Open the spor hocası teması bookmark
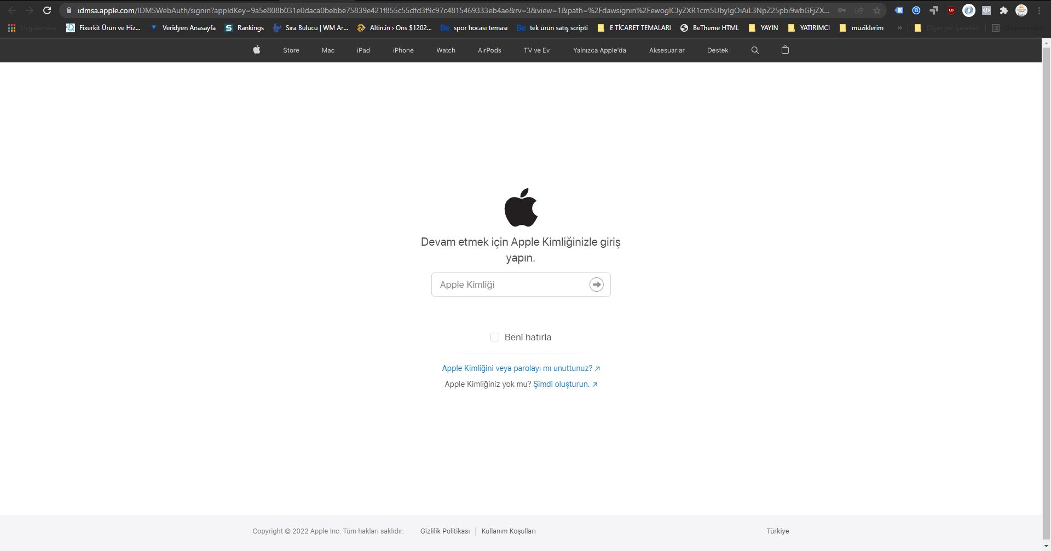The height and width of the screenshot is (551, 1051). tap(474, 28)
